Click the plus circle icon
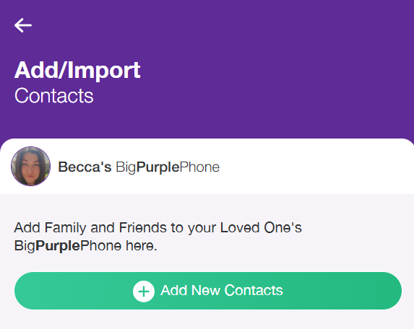This screenshot has width=414, height=329. click(144, 291)
